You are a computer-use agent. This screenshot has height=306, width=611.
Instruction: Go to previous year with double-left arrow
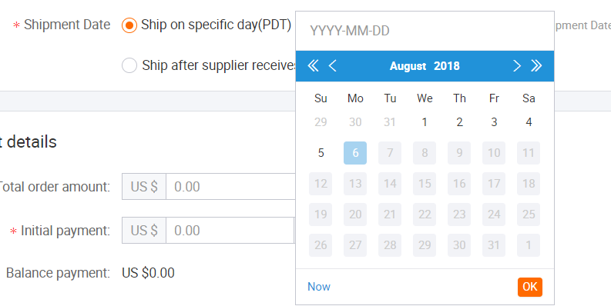pos(313,65)
